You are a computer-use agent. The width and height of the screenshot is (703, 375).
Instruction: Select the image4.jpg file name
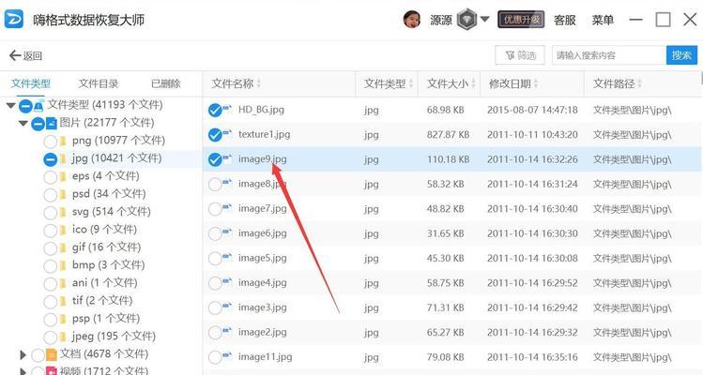coord(262,283)
